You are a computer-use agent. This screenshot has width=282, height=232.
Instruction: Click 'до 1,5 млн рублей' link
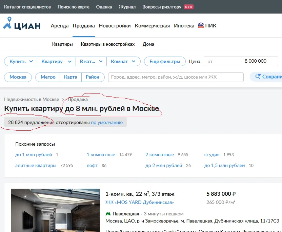point(224,165)
